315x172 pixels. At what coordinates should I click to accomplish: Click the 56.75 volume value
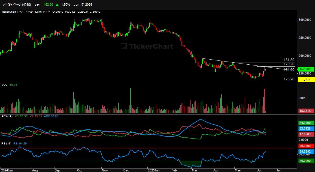[x=13, y=85]
